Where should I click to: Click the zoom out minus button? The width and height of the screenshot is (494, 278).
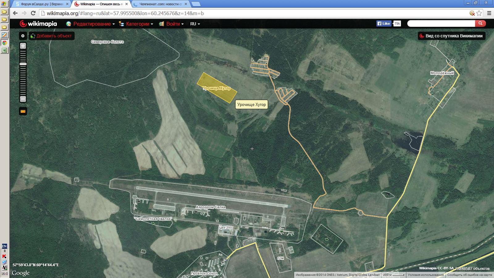tap(23, 99)
